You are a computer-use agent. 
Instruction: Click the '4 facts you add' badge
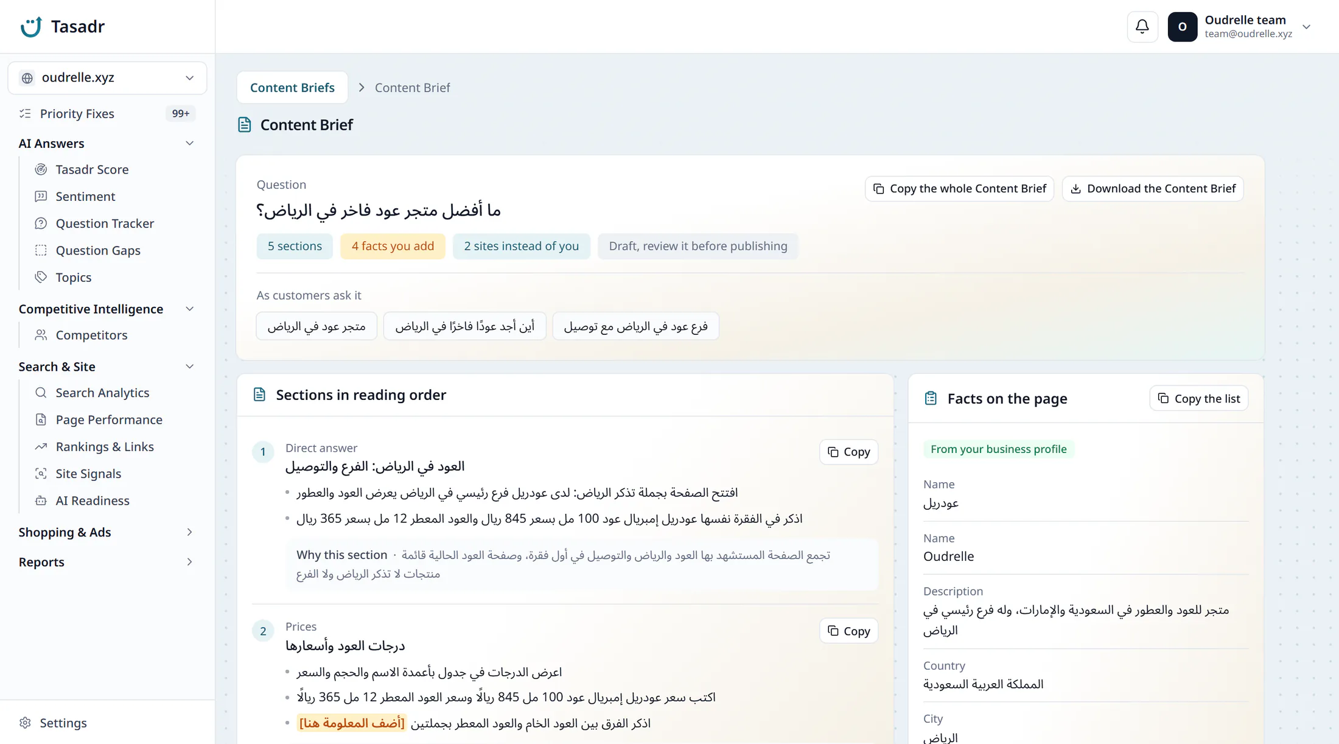point(393,246)
